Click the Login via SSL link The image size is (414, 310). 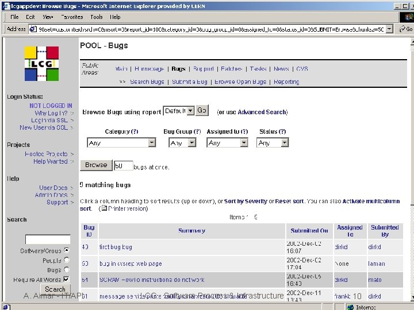[49, 120]
